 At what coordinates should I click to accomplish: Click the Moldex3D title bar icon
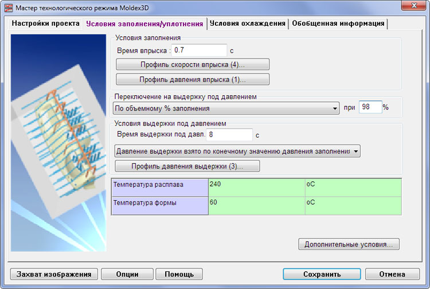click(x=8, y=7)
